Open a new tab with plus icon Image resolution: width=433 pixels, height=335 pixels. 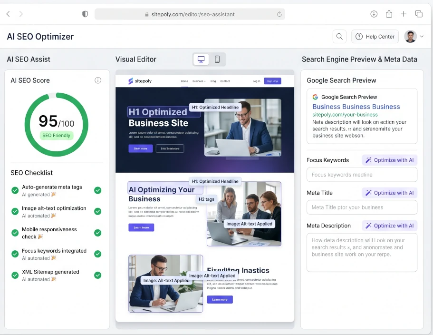(404, 14)
